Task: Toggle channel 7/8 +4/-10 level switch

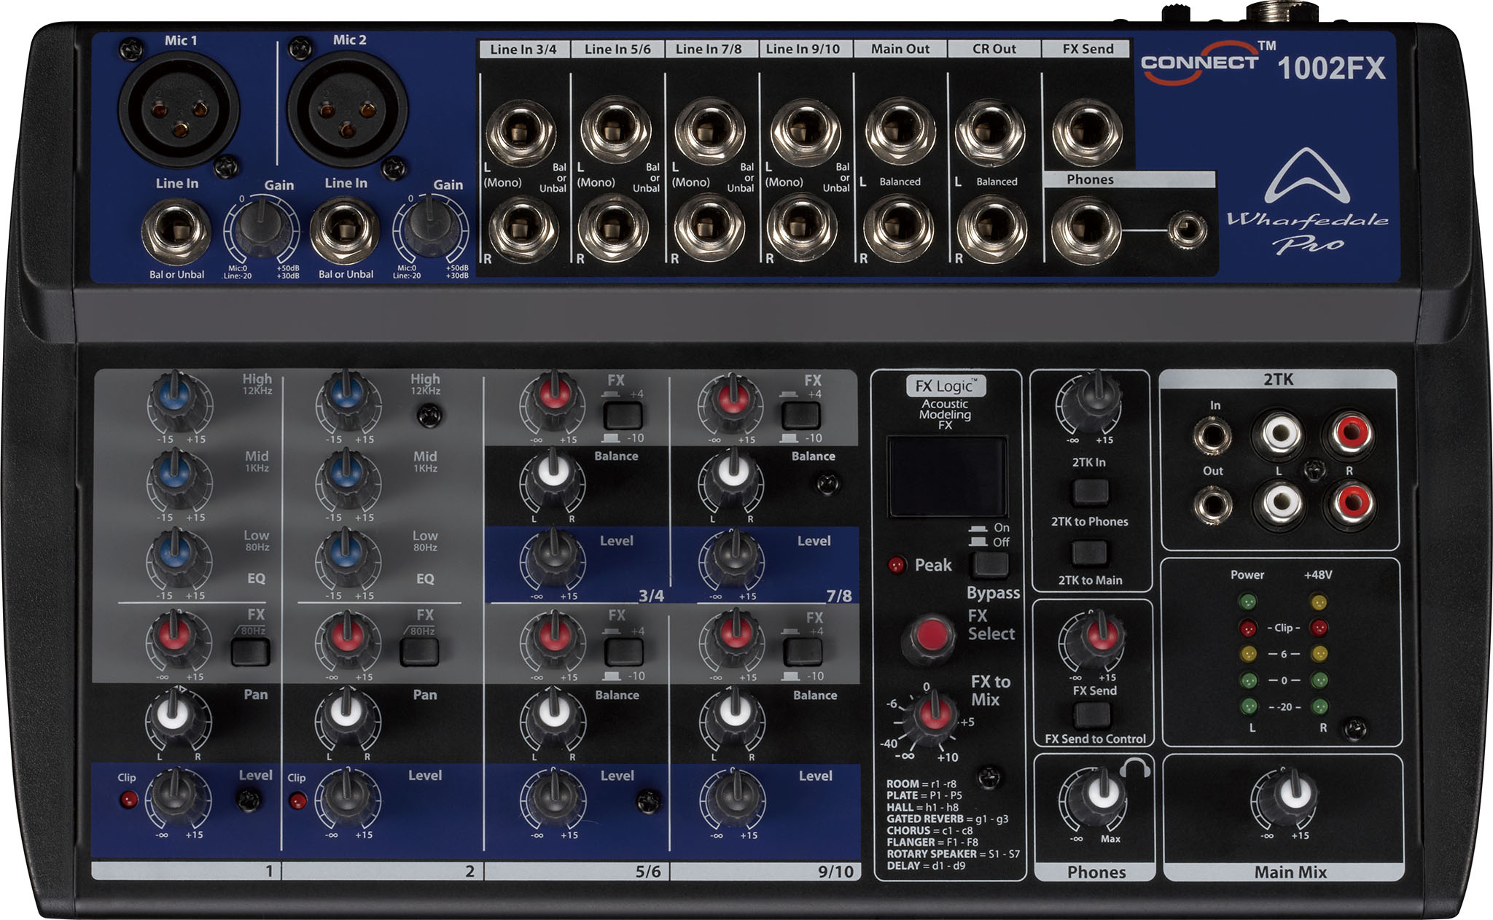Action: (801, 415)
